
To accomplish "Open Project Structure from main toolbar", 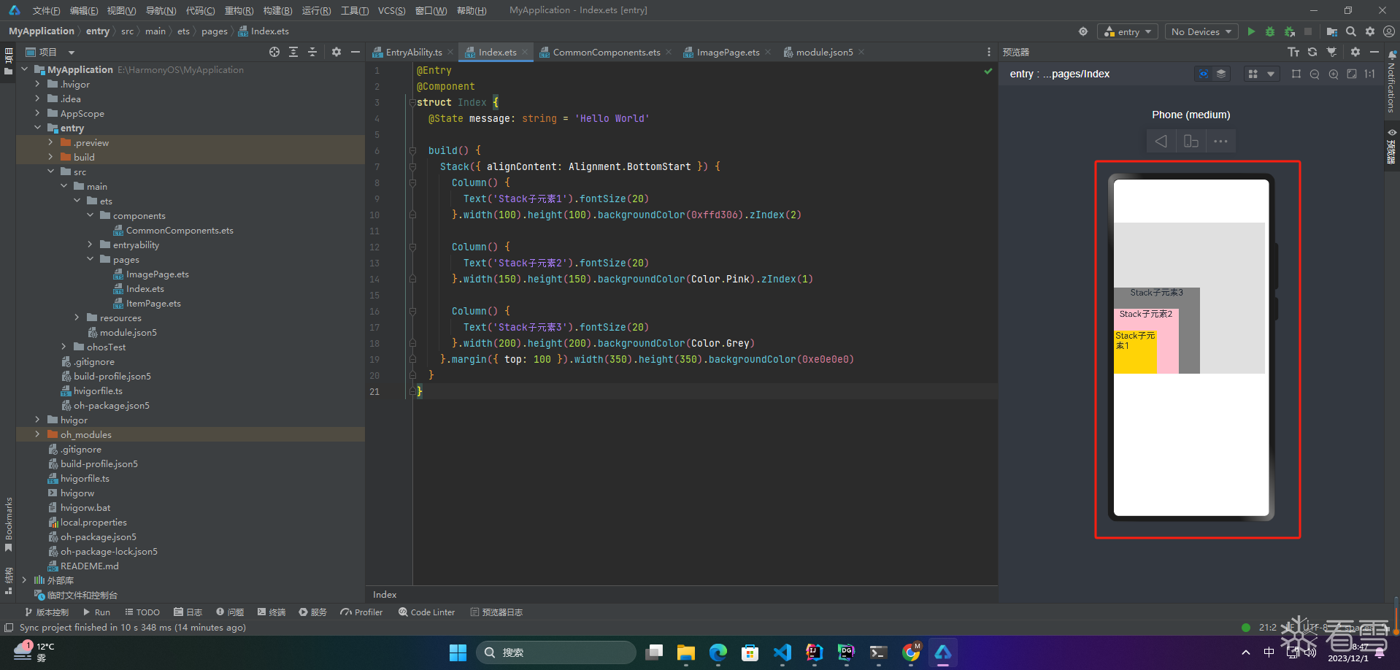I will click(x=1332, y=31).
